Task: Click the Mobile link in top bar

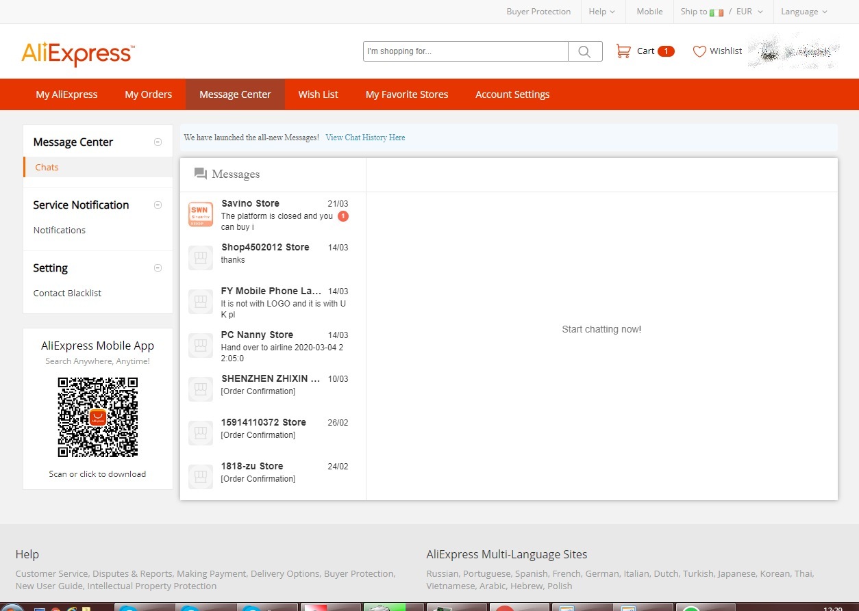Action: coord(649,12)
